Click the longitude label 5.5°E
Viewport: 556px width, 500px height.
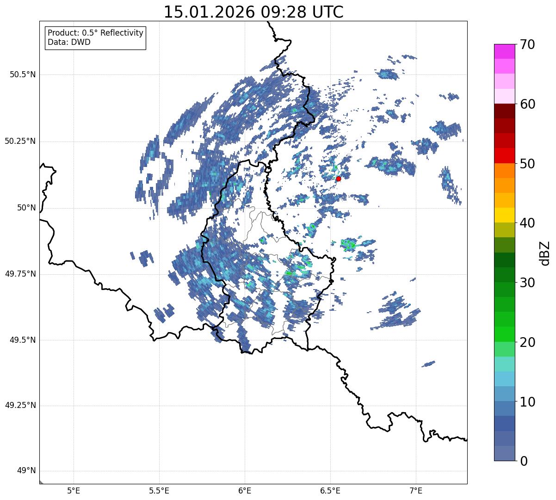159,490
